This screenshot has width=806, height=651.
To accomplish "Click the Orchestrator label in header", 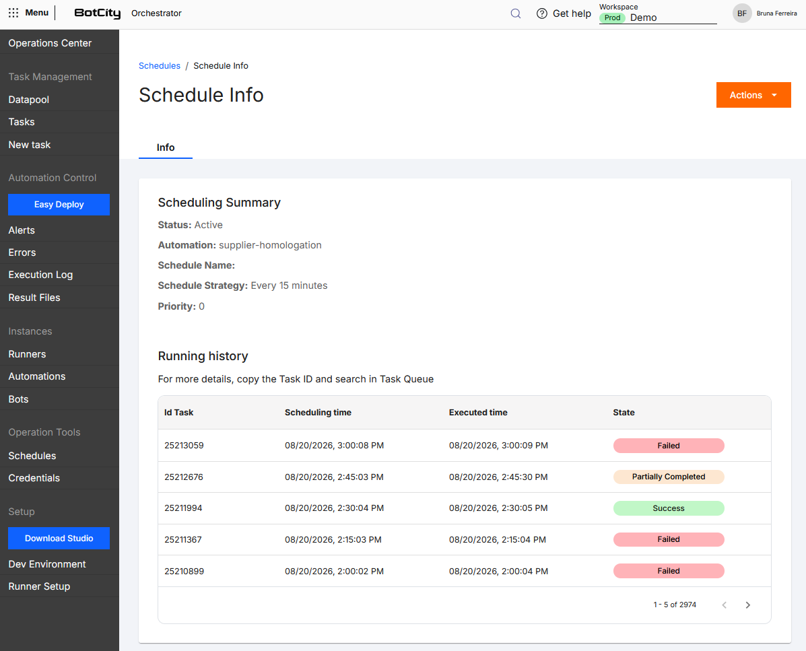I will coord(156,13).
